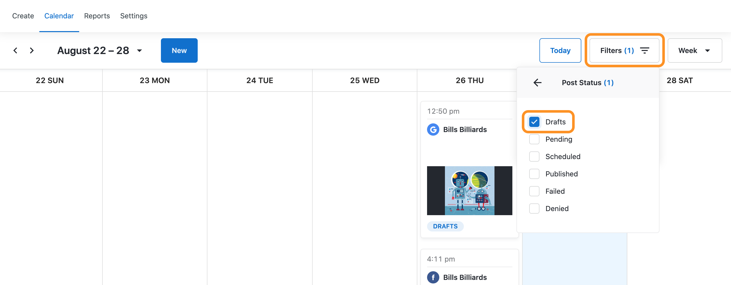Check the Scheduled status filter
This screenshot has height=285, width=731.
click(534, 156)
